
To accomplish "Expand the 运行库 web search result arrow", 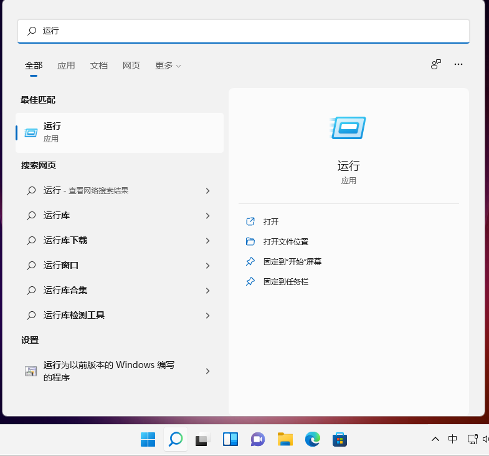I will click(x=207, y=216).
